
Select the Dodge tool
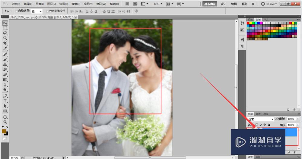pyautogui.click(x=5, y=90)
